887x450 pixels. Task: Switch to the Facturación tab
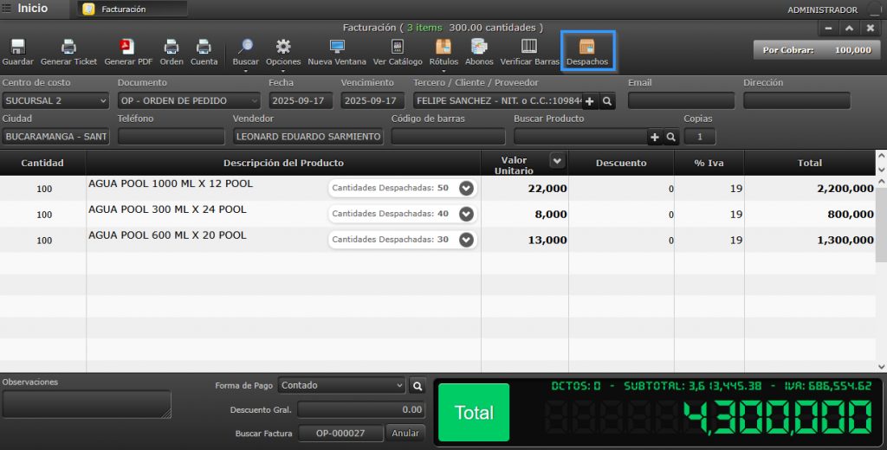[x=132, y=10]
